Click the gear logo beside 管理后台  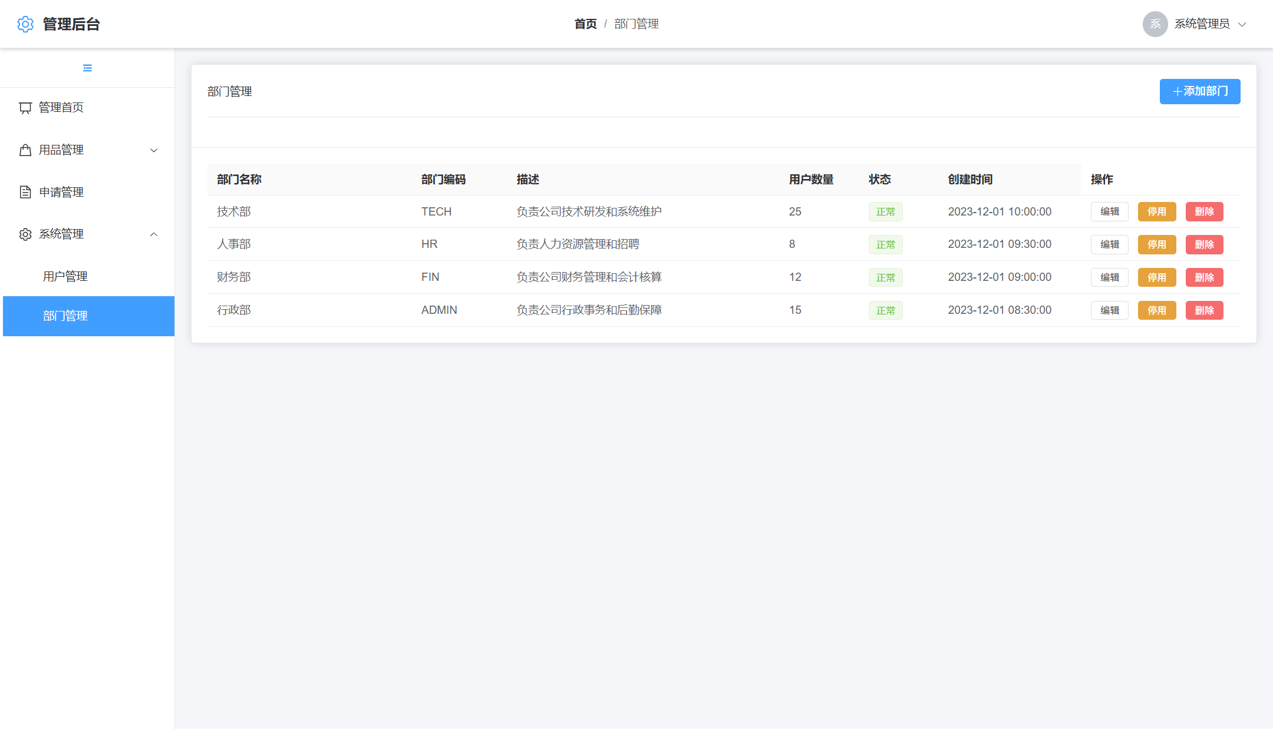coord(25,24)
